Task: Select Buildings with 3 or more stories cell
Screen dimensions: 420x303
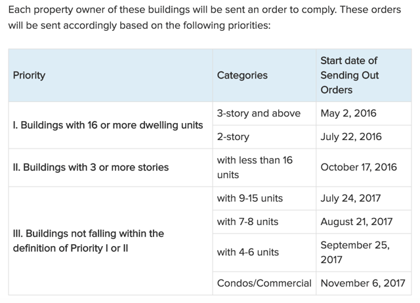Action: [110, 168]
